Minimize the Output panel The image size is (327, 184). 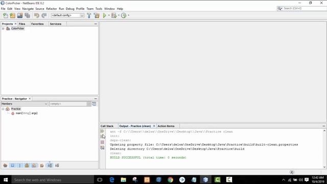coord(324,126)
